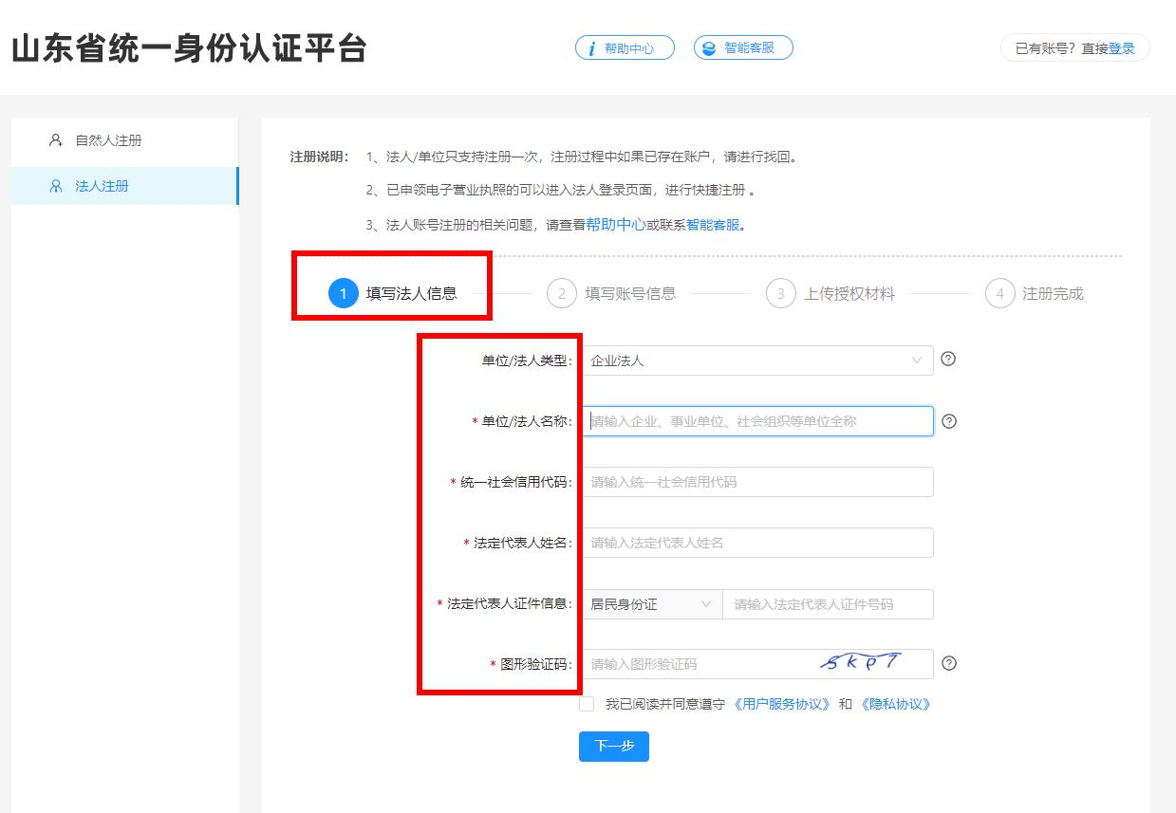
Task: Check the agreement checkbox for 用户服务协议
Action: click(587, 704)
